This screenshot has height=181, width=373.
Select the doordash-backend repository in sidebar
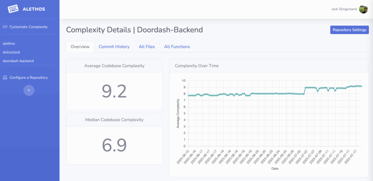(x=18, y=61)
